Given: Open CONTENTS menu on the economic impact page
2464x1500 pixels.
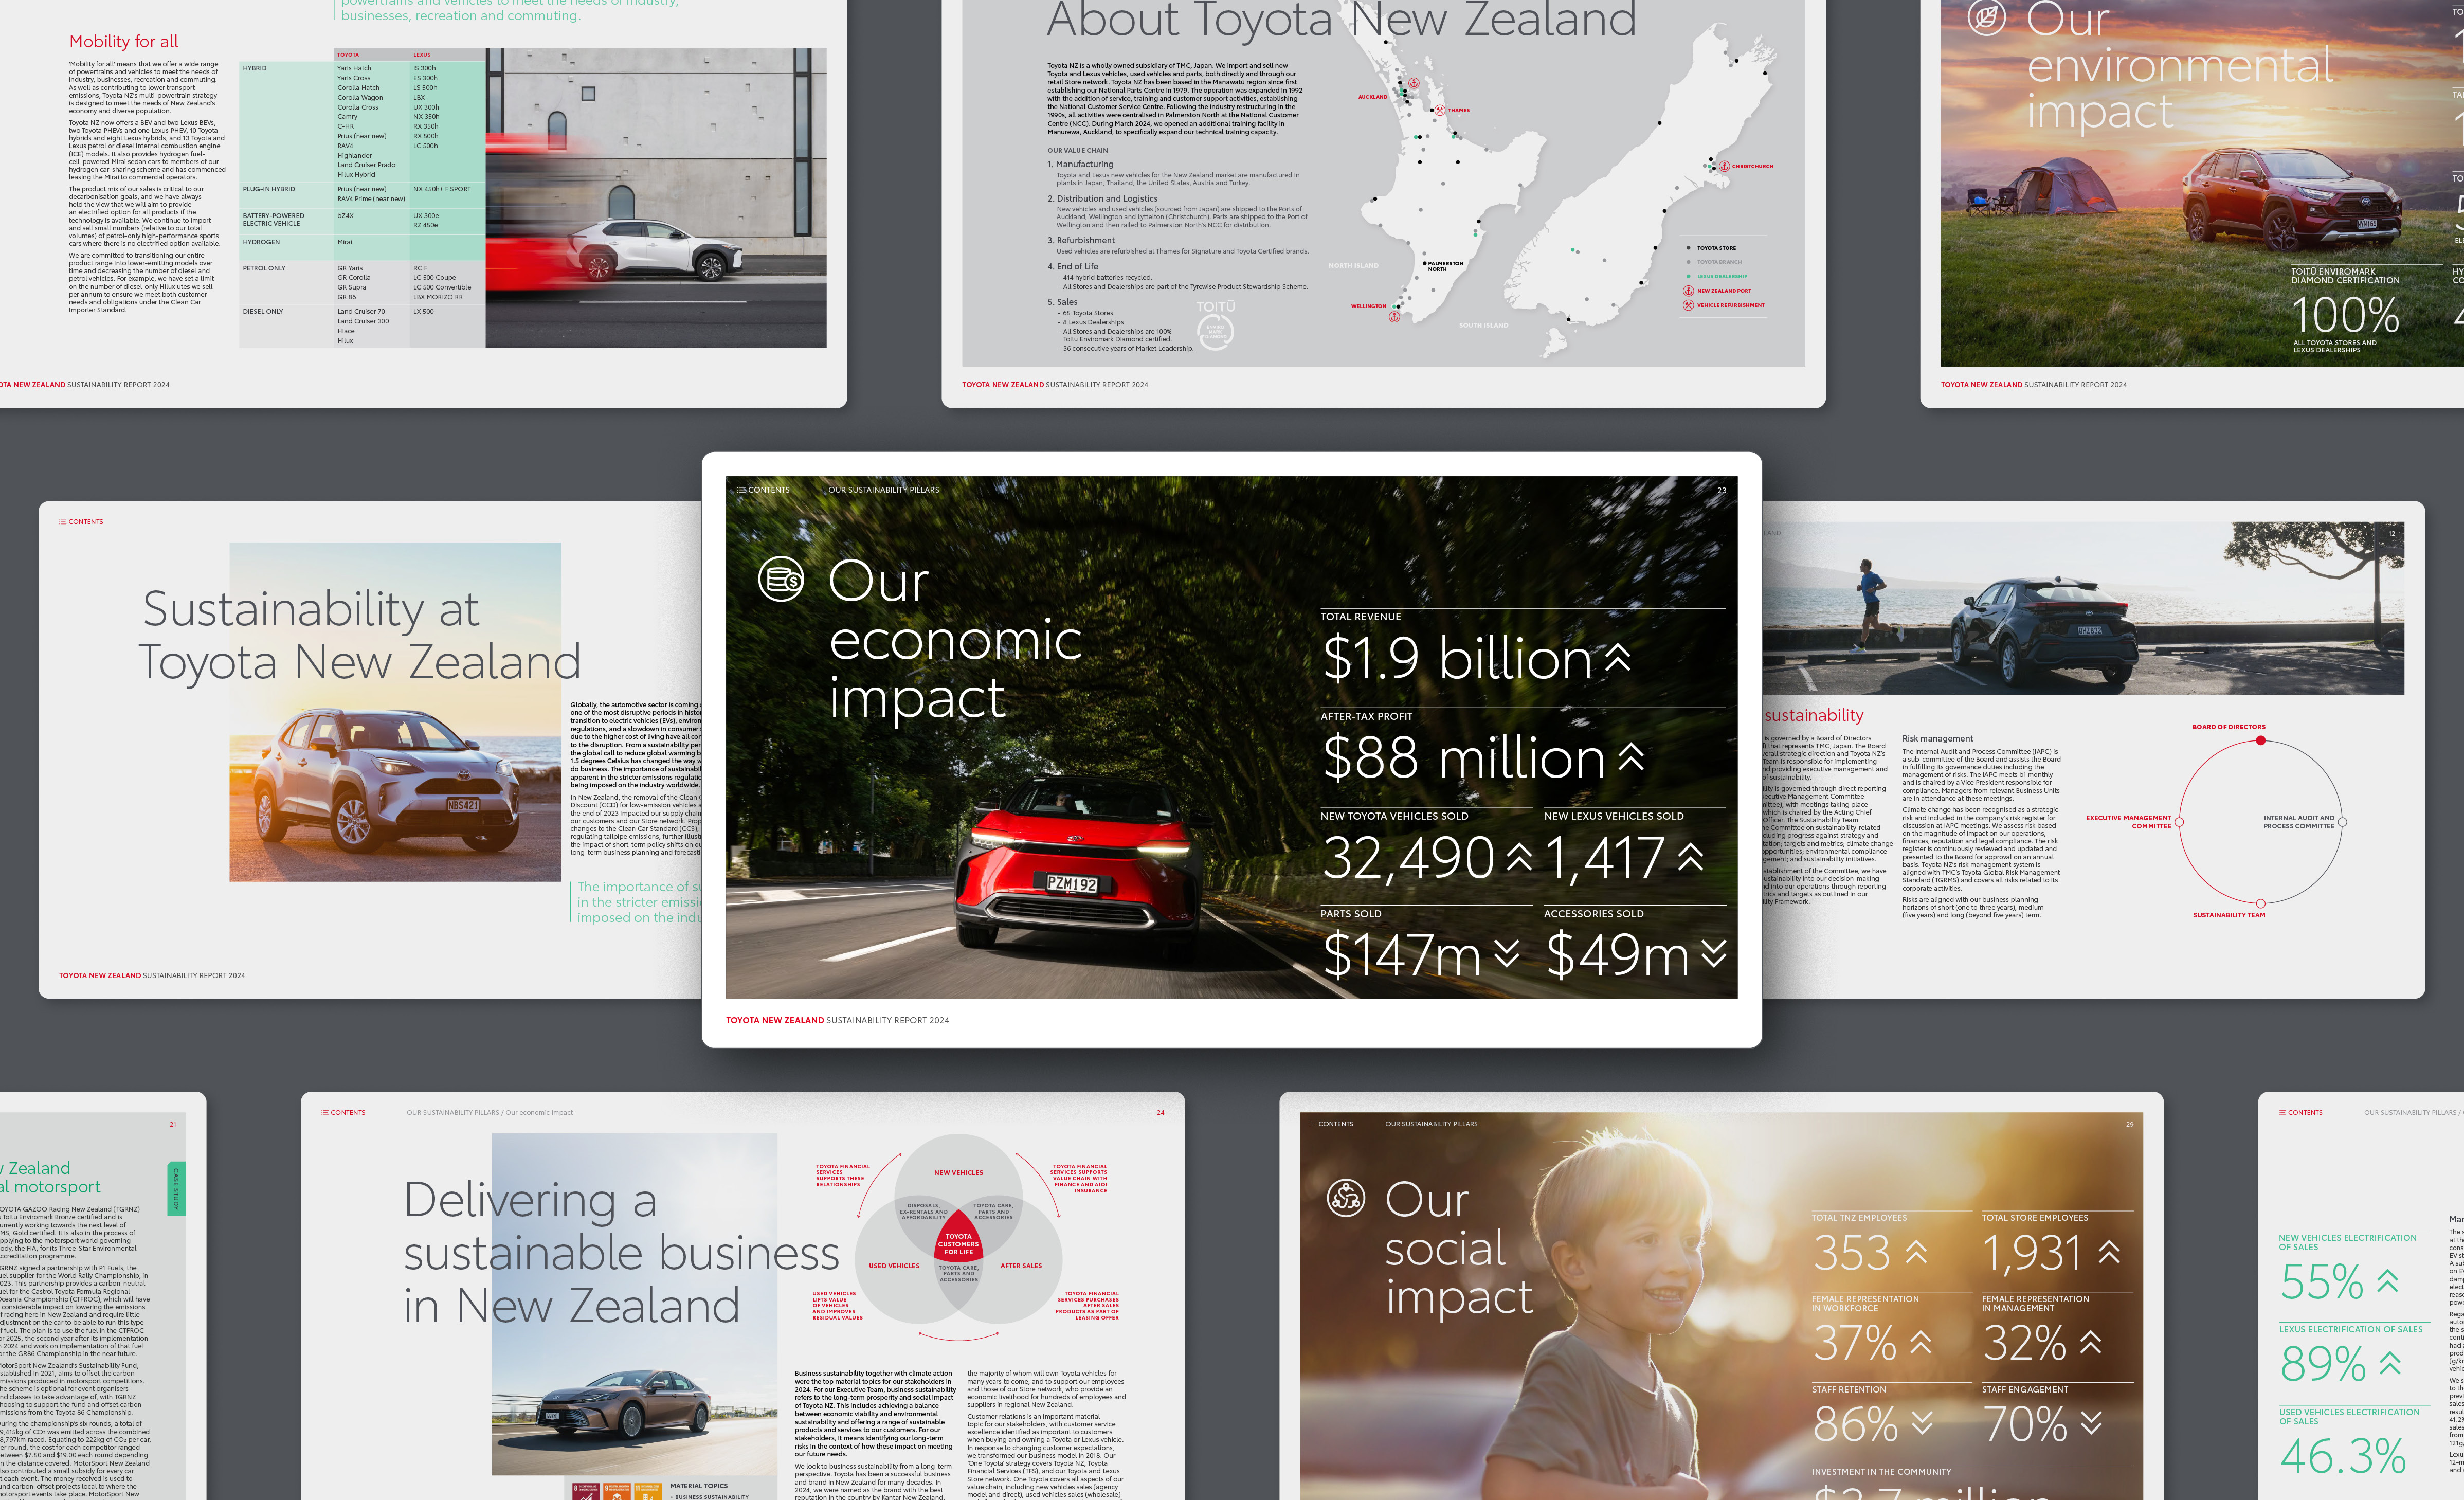Looking at the screenshot, I should point(763,490).
